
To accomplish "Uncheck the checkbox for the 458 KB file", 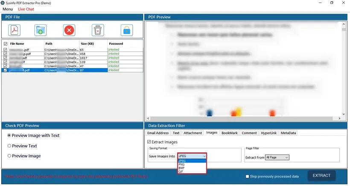I will click(x=5, y=54).
